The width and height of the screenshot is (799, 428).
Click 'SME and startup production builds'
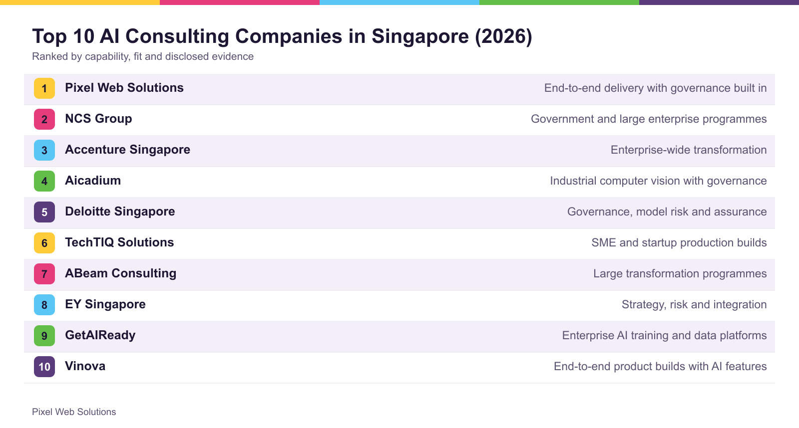click(x=679, y=243)
